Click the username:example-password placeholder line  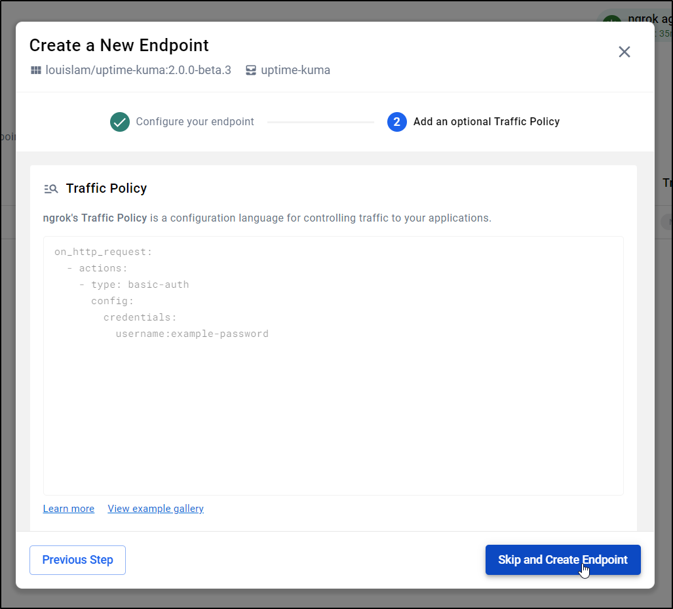pyautogui.click(x=192, y=334)
